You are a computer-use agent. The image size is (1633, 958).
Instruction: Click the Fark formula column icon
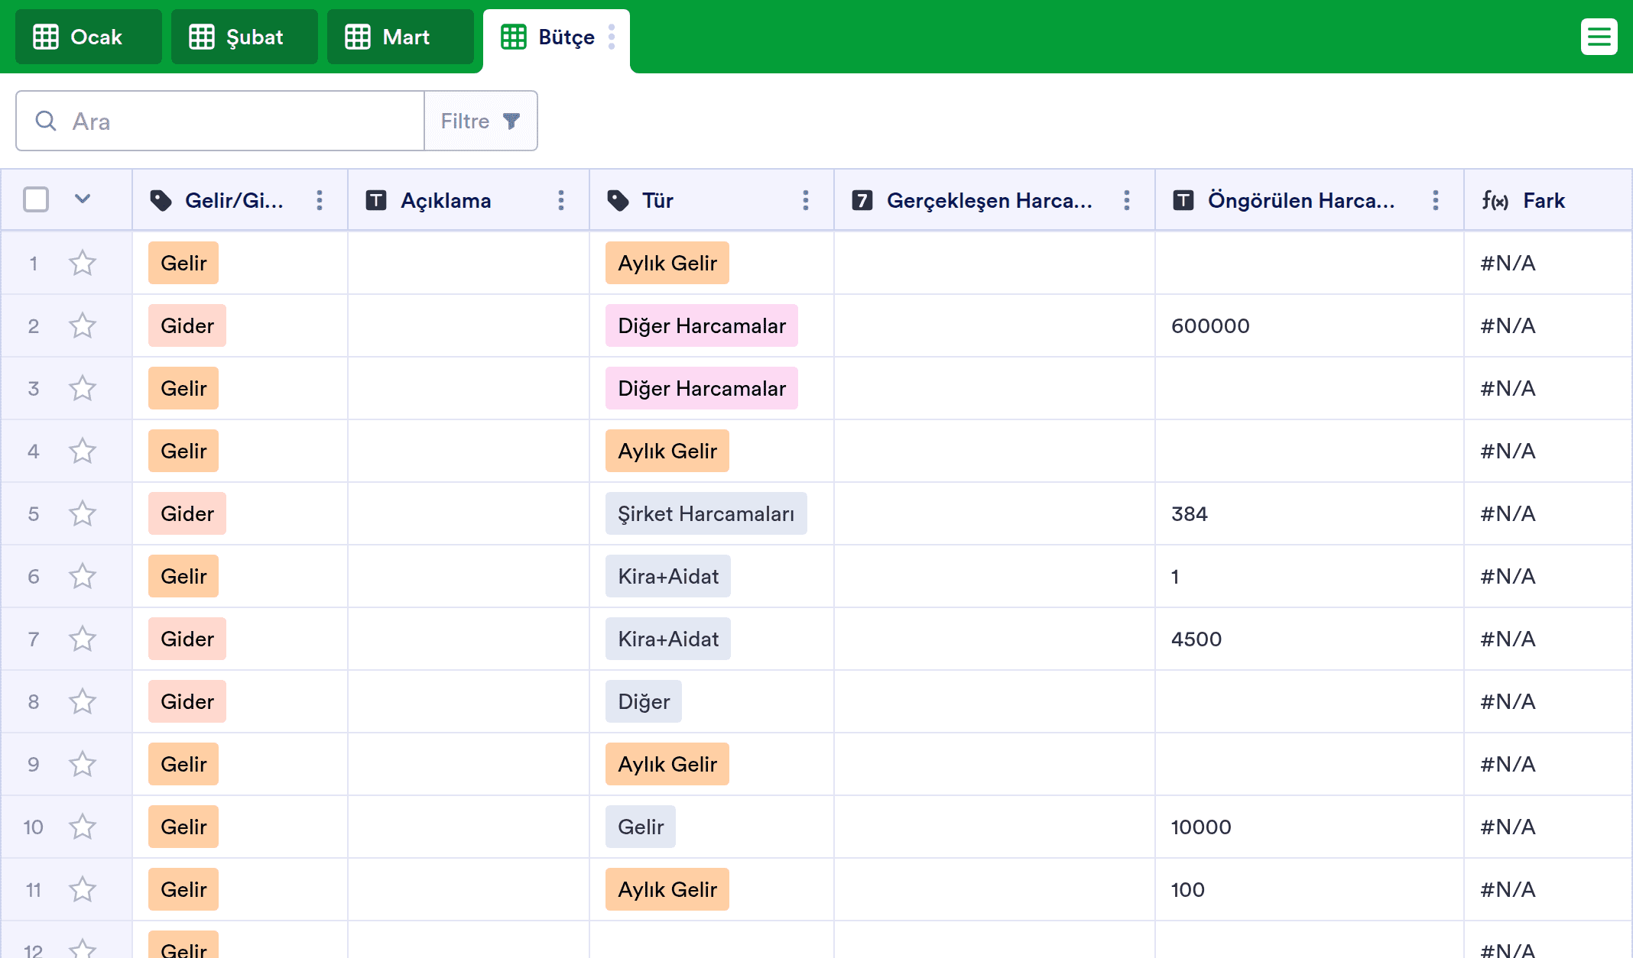[x=1495, y=200]
